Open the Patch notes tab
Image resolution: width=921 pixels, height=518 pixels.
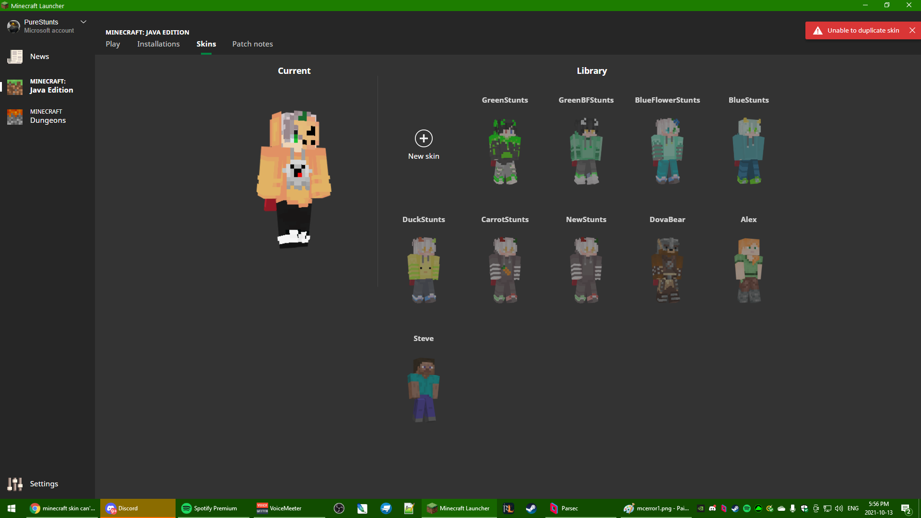coord(252,44)
